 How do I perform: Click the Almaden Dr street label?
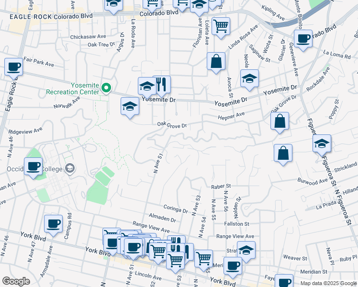point(162,218)
